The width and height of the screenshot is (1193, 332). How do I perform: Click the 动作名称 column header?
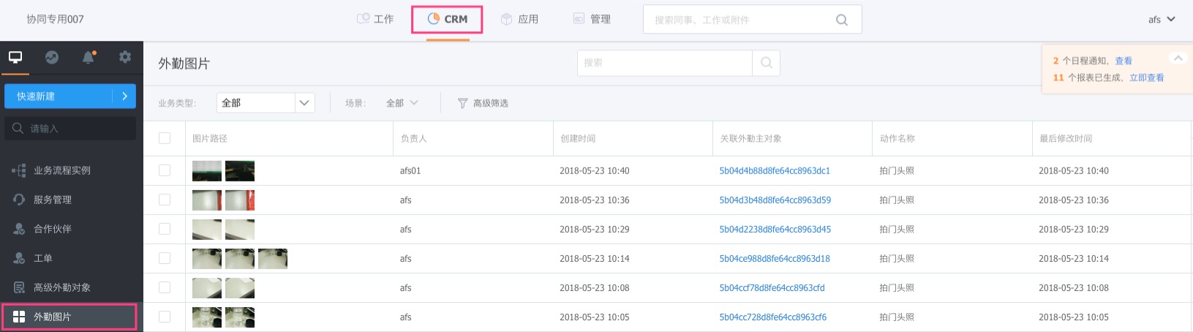[x=897, y=138]
